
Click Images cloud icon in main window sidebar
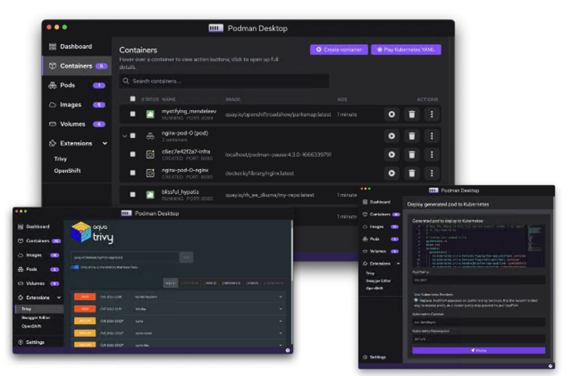53,105
